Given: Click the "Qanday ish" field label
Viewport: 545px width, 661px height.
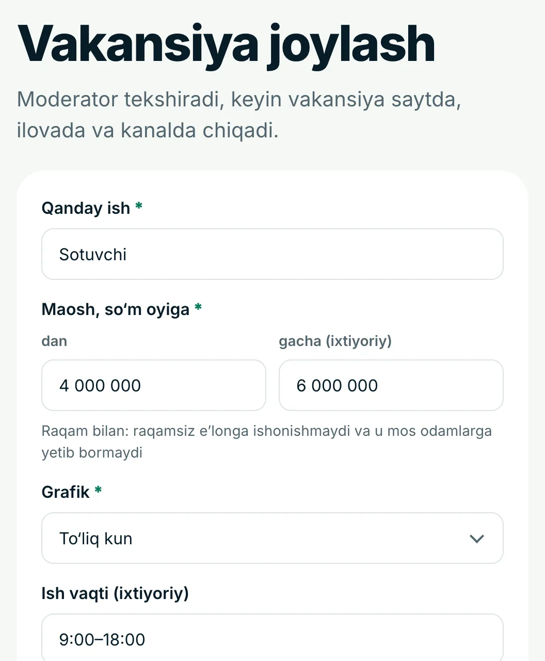Looking at the screenshot, I should (86, 208).
